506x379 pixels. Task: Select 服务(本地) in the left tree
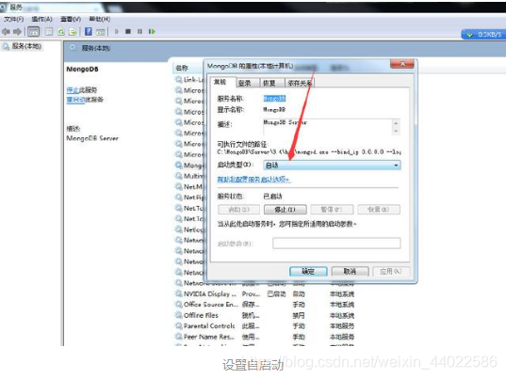pyautogui.click(x=26, y=46)
